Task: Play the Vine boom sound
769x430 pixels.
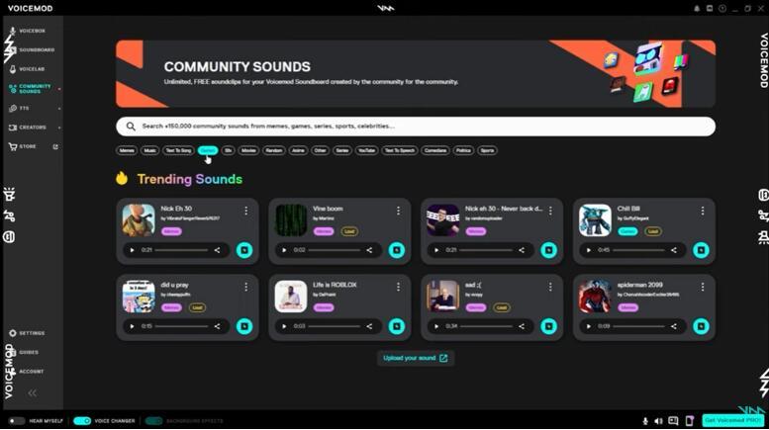Action: pos(284,250)
